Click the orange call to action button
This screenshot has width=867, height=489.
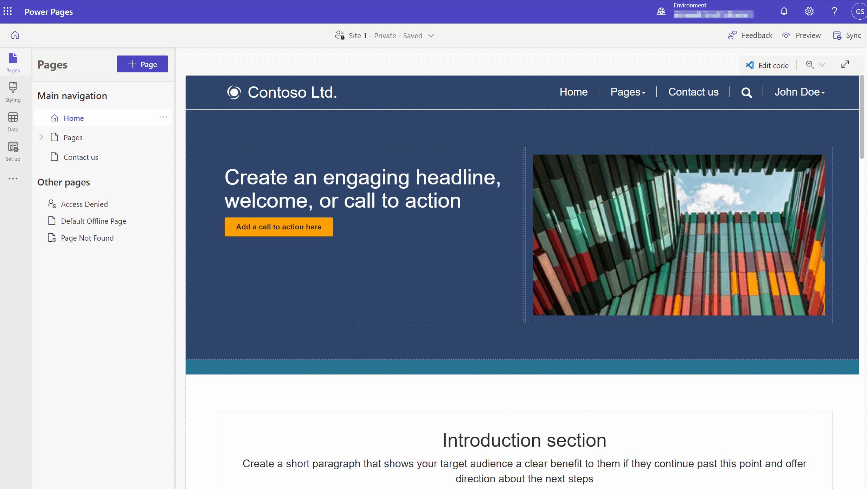[278, 227]
